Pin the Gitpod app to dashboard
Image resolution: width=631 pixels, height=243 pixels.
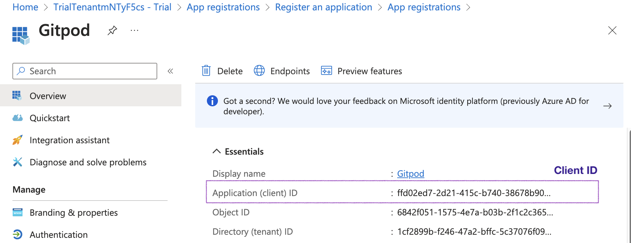(112, 31)
